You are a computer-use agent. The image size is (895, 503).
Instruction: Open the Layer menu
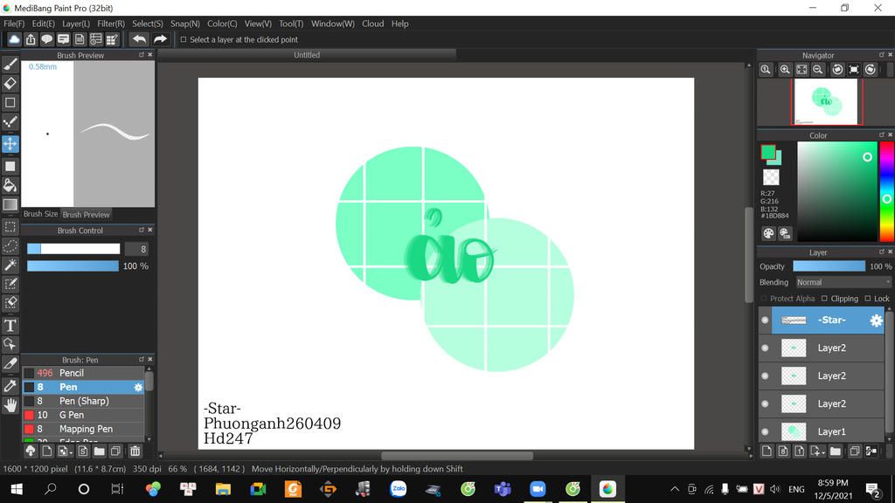[x=76, y=24]
